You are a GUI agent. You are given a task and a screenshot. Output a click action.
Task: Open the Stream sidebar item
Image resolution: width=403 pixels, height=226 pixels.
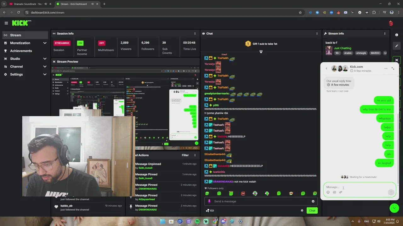(25, 35)
